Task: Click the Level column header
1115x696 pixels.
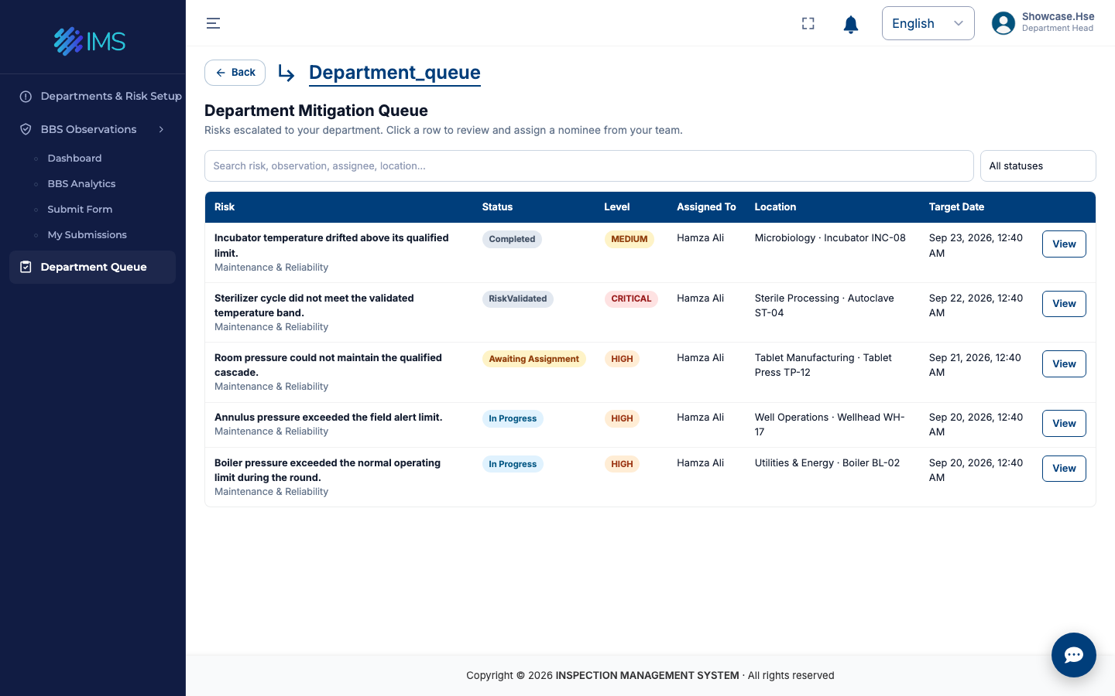Action: 617,206
